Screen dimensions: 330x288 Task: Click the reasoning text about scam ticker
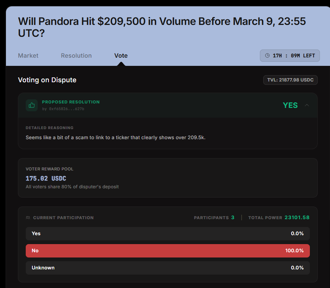(x=116, y=138)
